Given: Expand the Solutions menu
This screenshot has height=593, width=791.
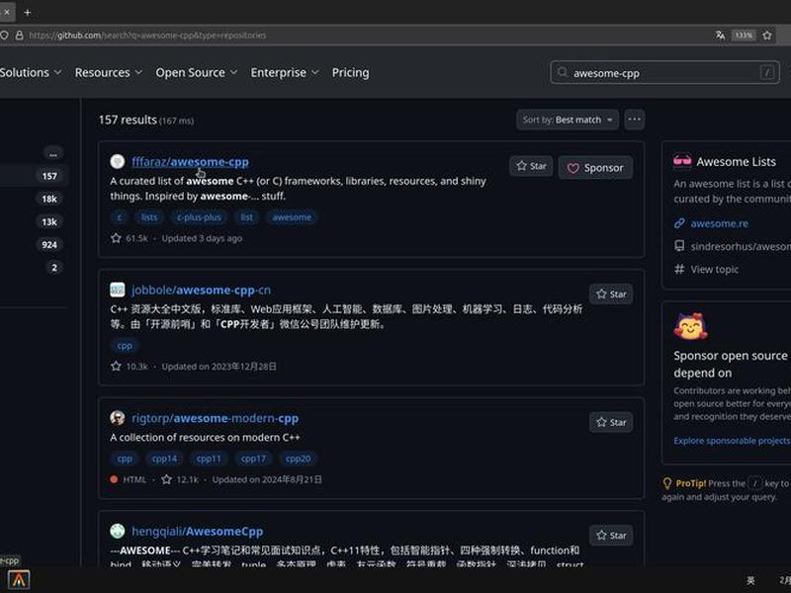Looking at the screenshot, I should point(31,72).
